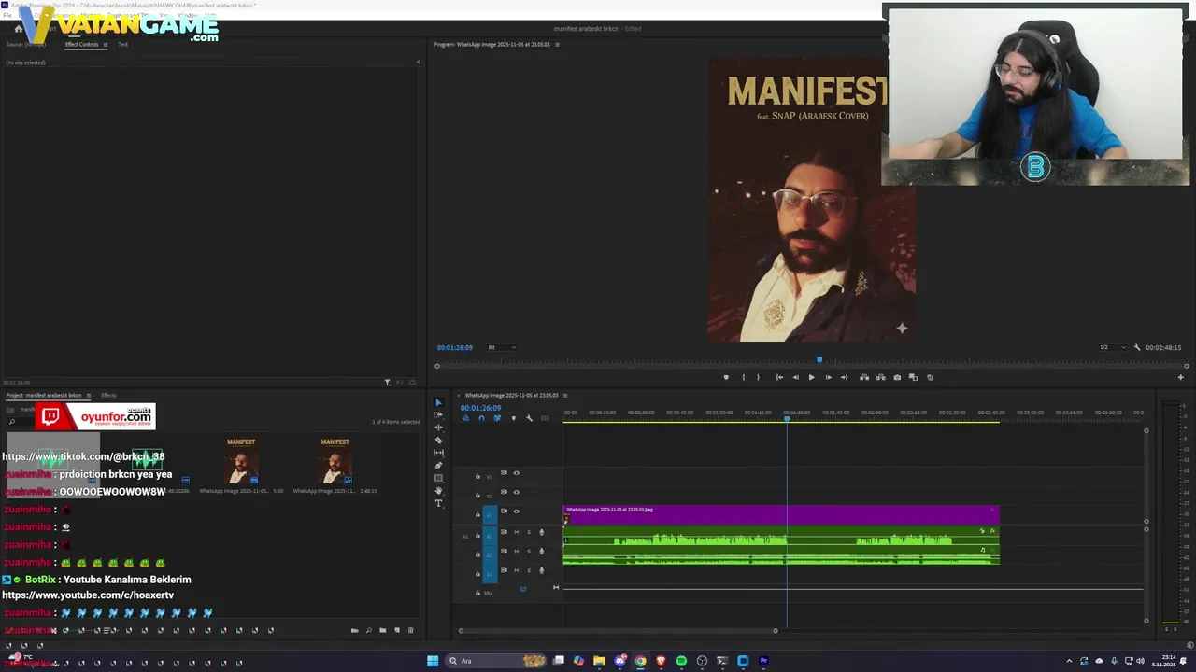Viewport: 1196px width, 672px height.
Task: Click Go to Out button
Action: click(844, 377)
